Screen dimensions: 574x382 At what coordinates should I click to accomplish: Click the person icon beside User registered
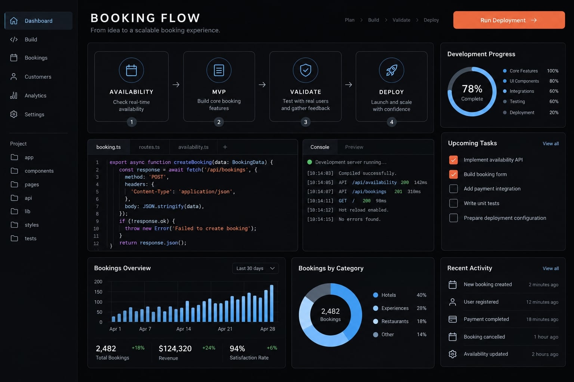coord(453,302)
